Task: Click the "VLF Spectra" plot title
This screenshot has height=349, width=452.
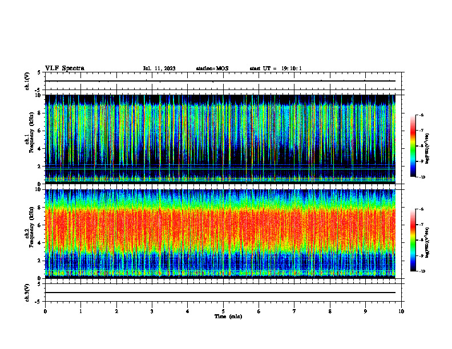Action: click(x=64, y=68)
